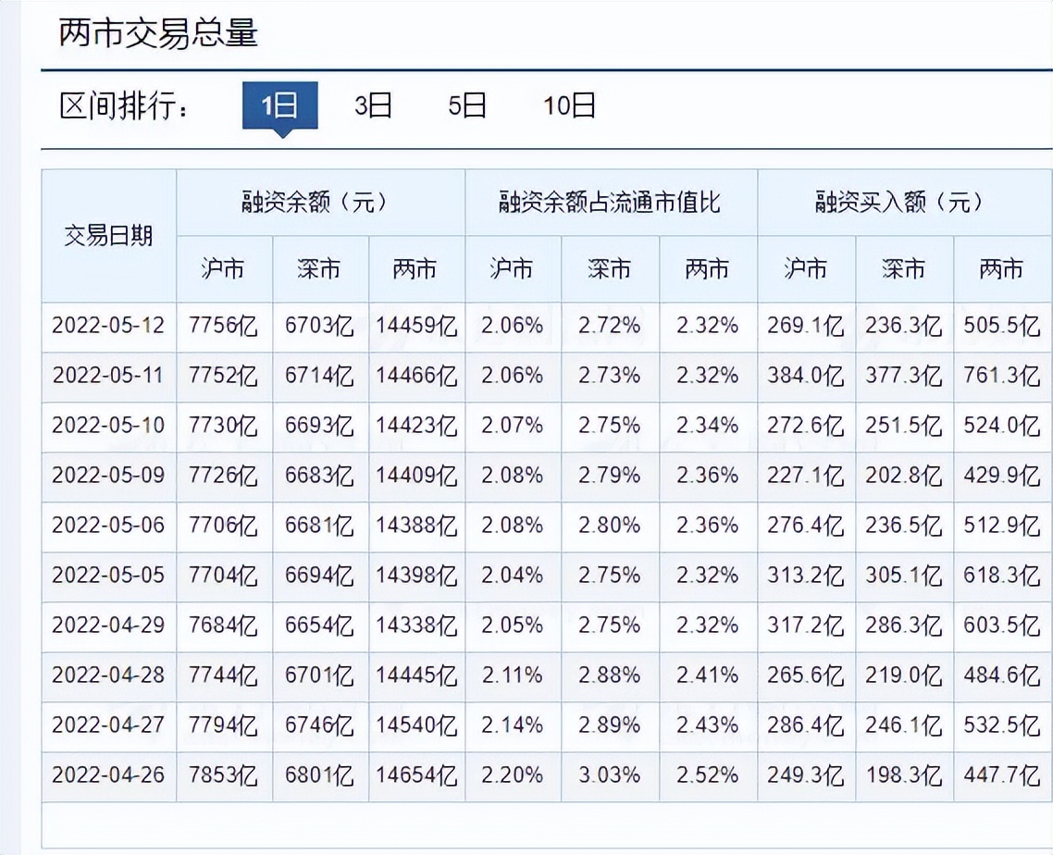The height and width of the screenshot is (855, 1053).
Task: Click the 14540亿 cell
Action: [416, 726]
